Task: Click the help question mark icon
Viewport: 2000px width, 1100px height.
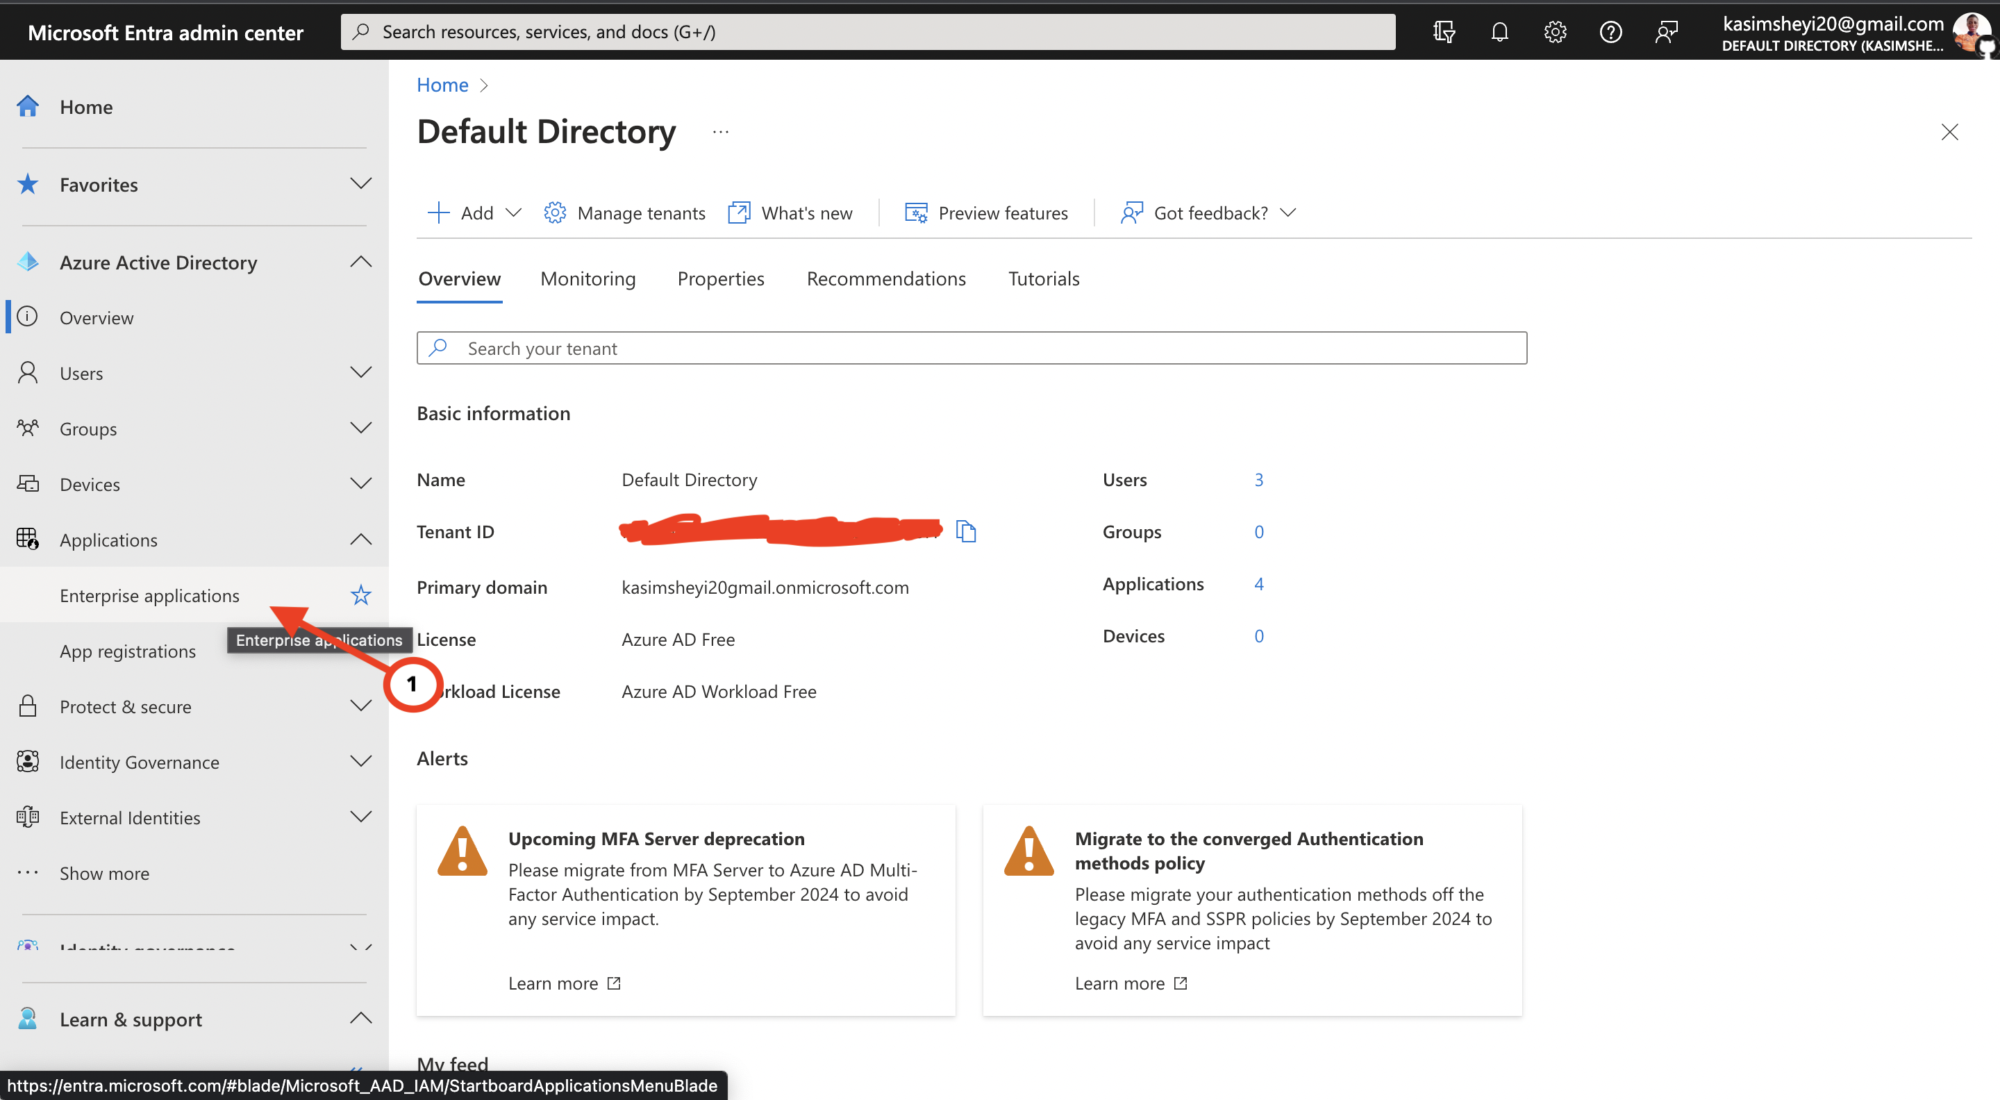Action: tap(1610, 32)
